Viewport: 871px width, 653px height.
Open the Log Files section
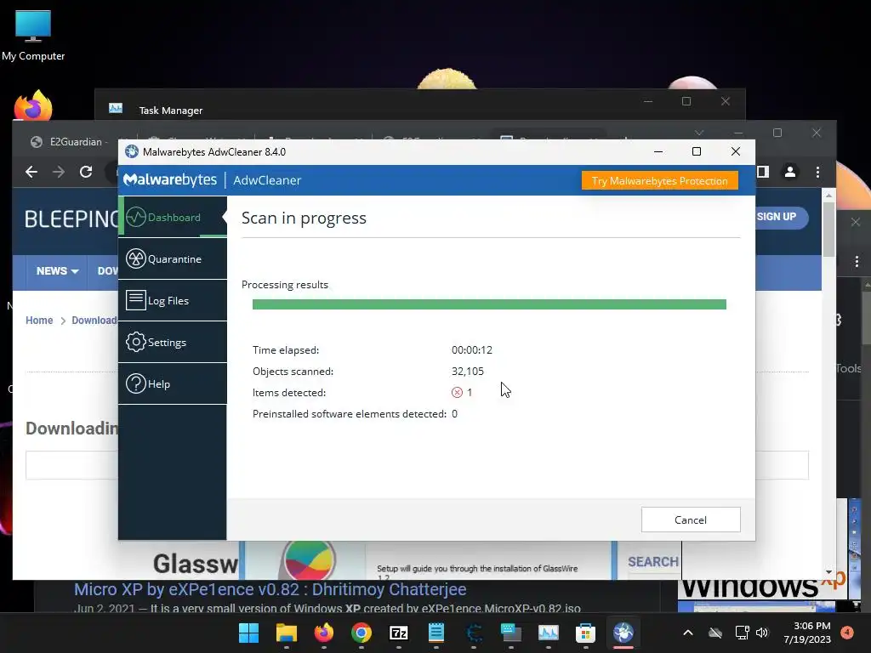tap(173, 300)
